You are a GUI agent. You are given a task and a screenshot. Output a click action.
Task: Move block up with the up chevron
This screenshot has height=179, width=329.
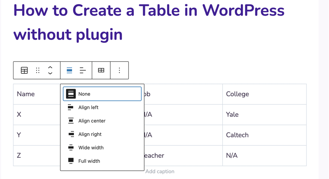(50, 67)
